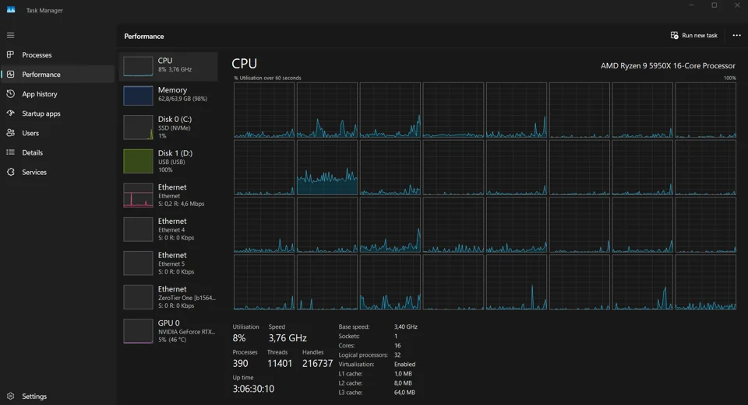
Task: Switch to Startup apps page
Action: [x=41, y=113]
